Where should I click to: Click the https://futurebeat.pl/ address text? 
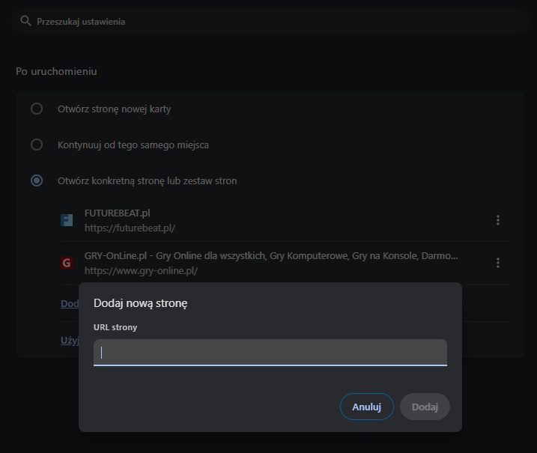(x=130, y=228)
